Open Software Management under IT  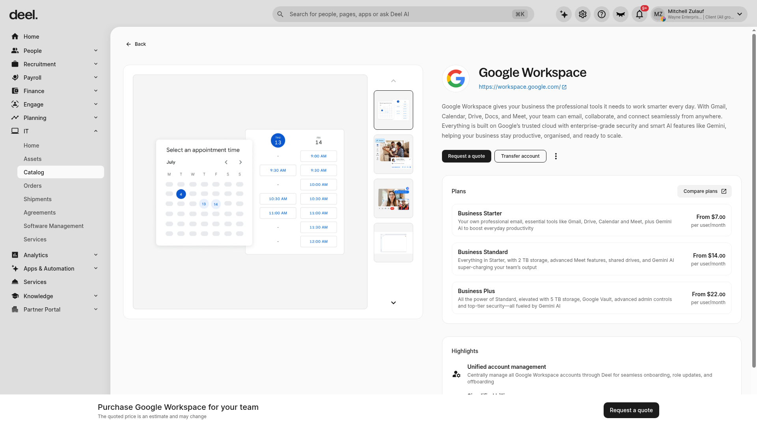click(x=61, y=226)
